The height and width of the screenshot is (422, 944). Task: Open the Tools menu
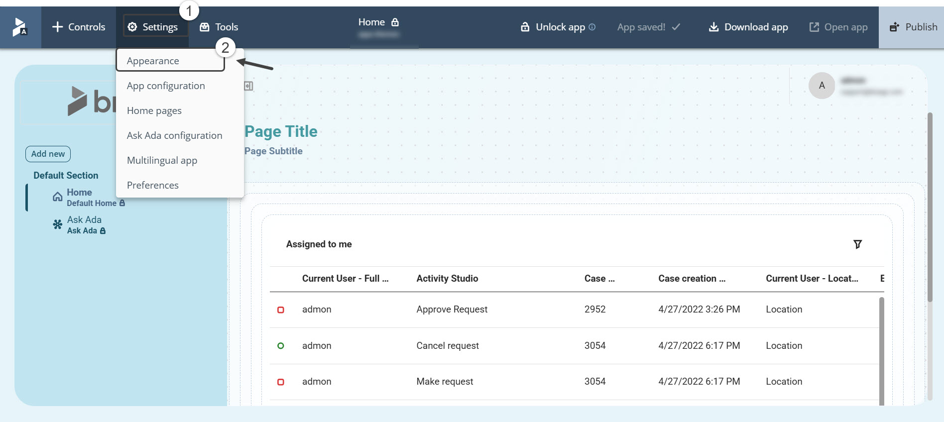(219, 27)
